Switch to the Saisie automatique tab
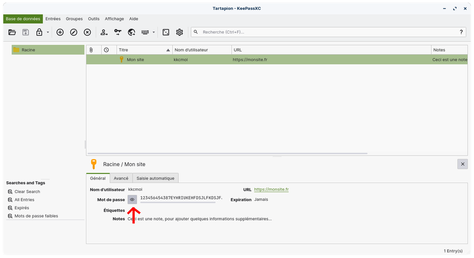 click(155, 178)
